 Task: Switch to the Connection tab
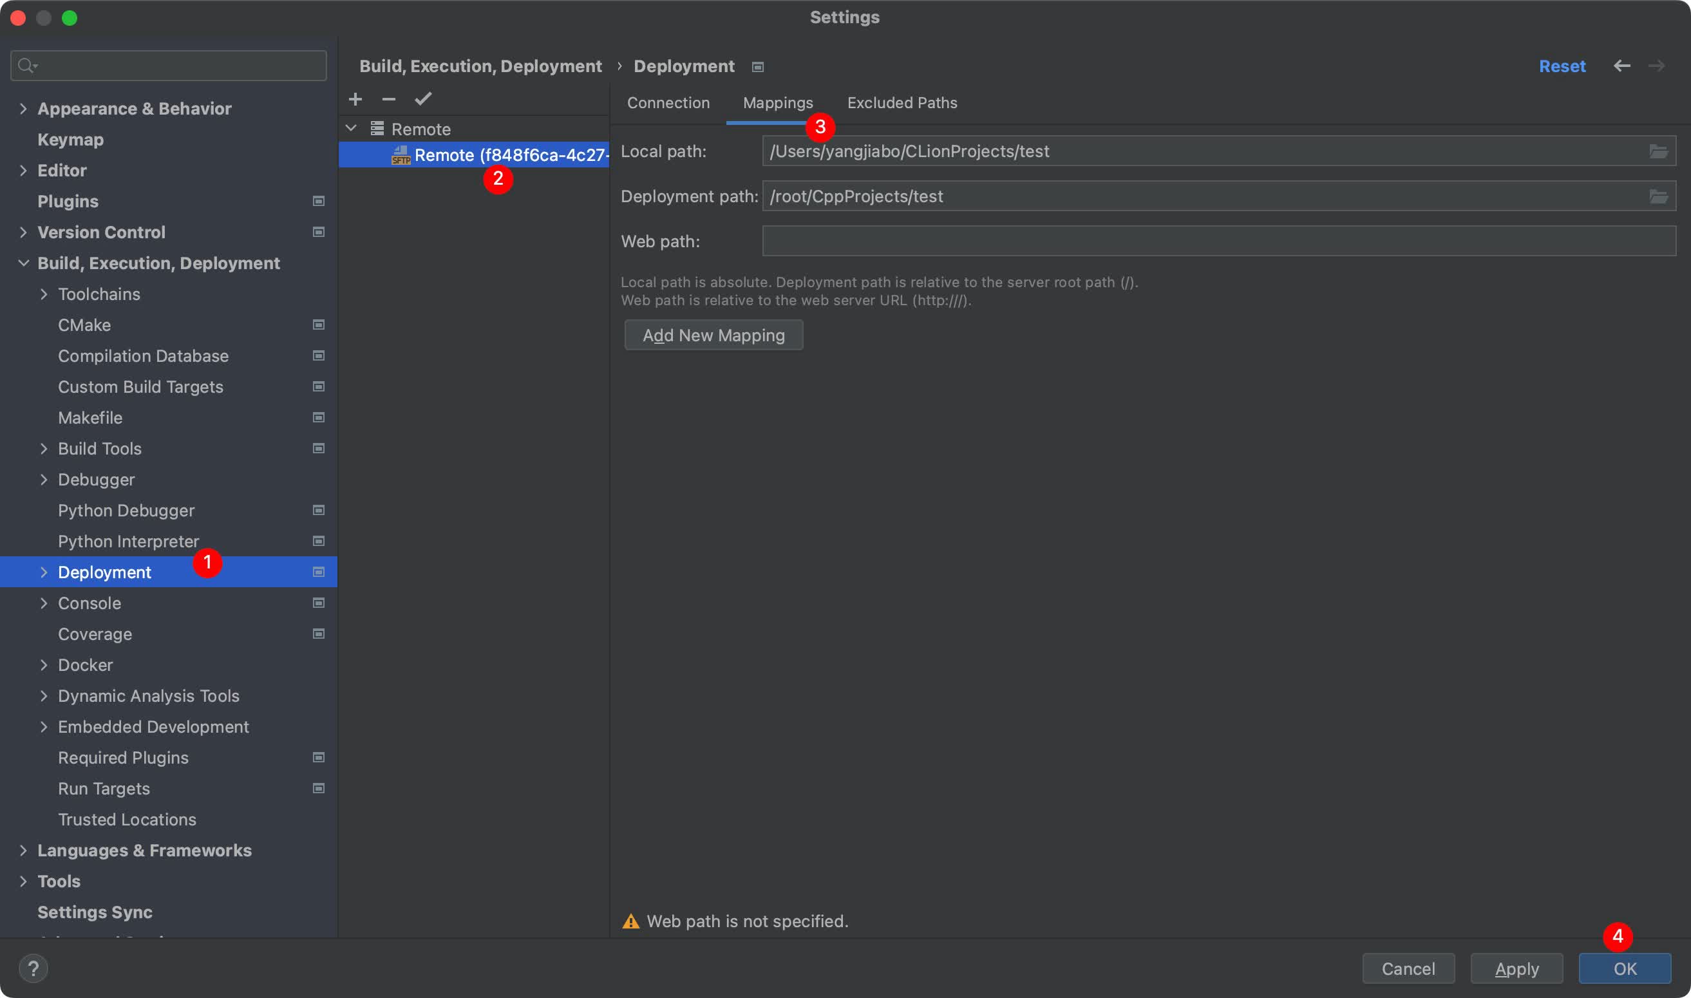pyautogui.click(x=668, y=103)
